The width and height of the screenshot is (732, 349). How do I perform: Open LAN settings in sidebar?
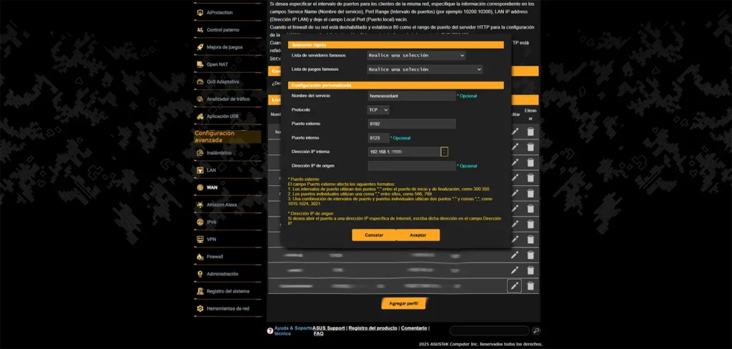(x=212, y=170)
